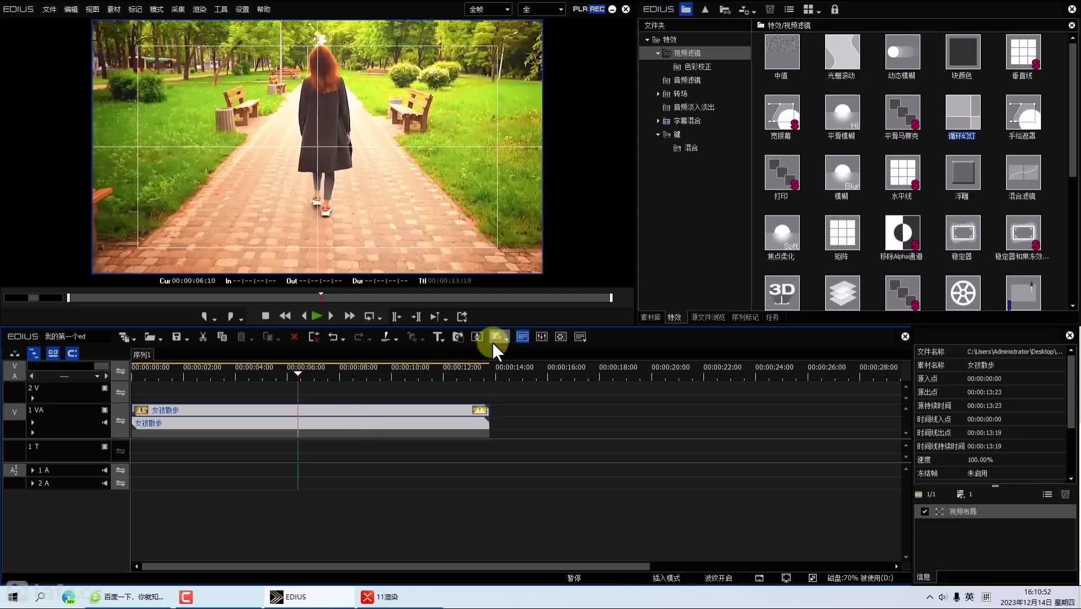The height and width of the screenshot is (609, 1081).
Task: Open the Title (T) creation tool
Action: point(437,337)
